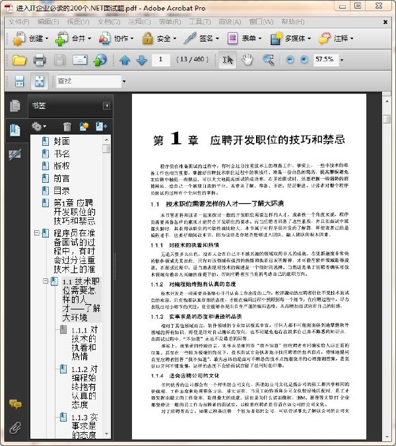Open the Tools (工具) menu
396x446 pixels.
click(200, 22)
